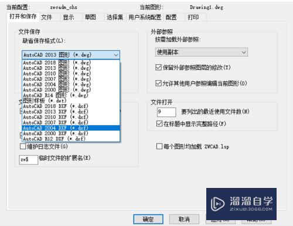This screenshot has height=226, width=293.
Task: Pick highlighted AutoCAD 2004 DXF (*.dxf) option
Action: (x=71, y=128)
